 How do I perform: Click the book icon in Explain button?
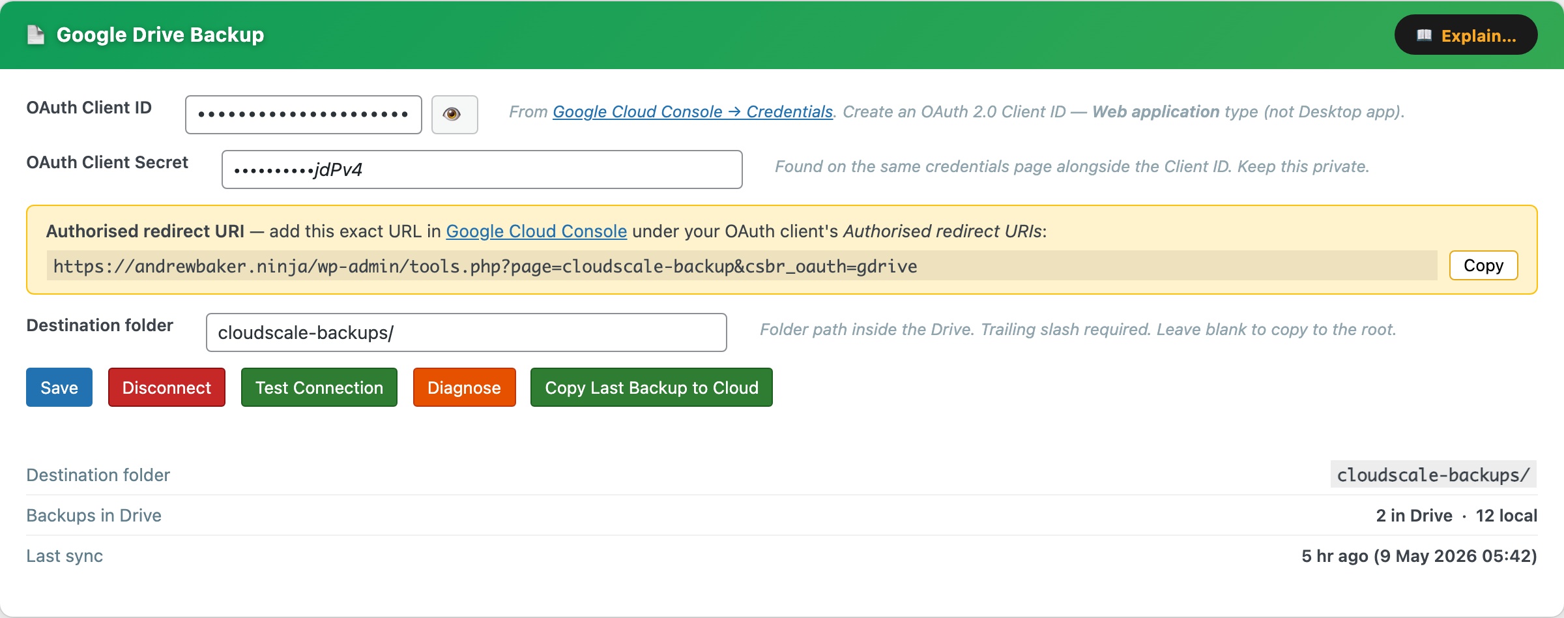pos(1424,35)
